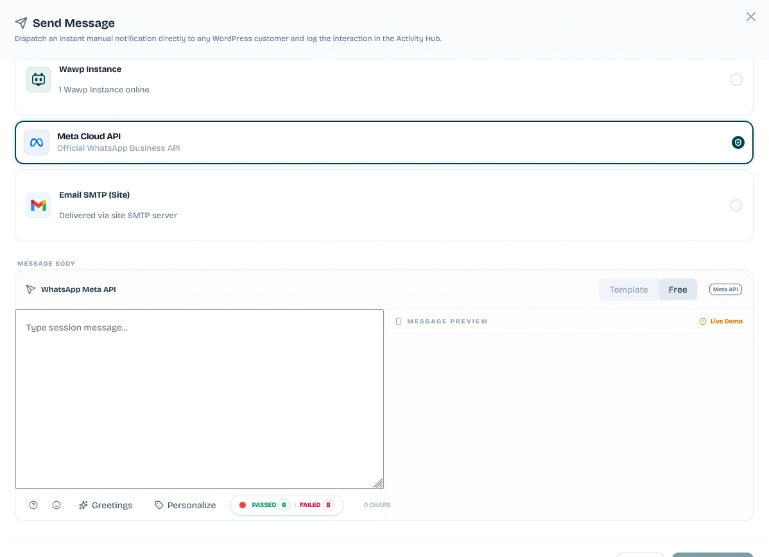The image size is (769, 557).
Task: Open the Personalize tags button
Action: [x=185, y=505]
